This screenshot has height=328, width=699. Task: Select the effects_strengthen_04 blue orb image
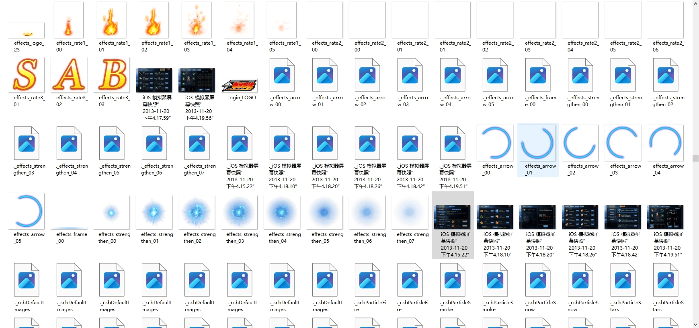(x=282, y=212)
